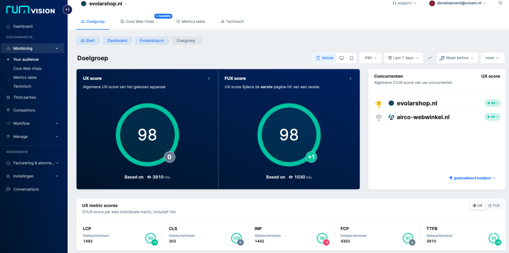The width and height of the screenshot is (509, 253).
Task: Expand the Manage menu
Action: [32, 137]
